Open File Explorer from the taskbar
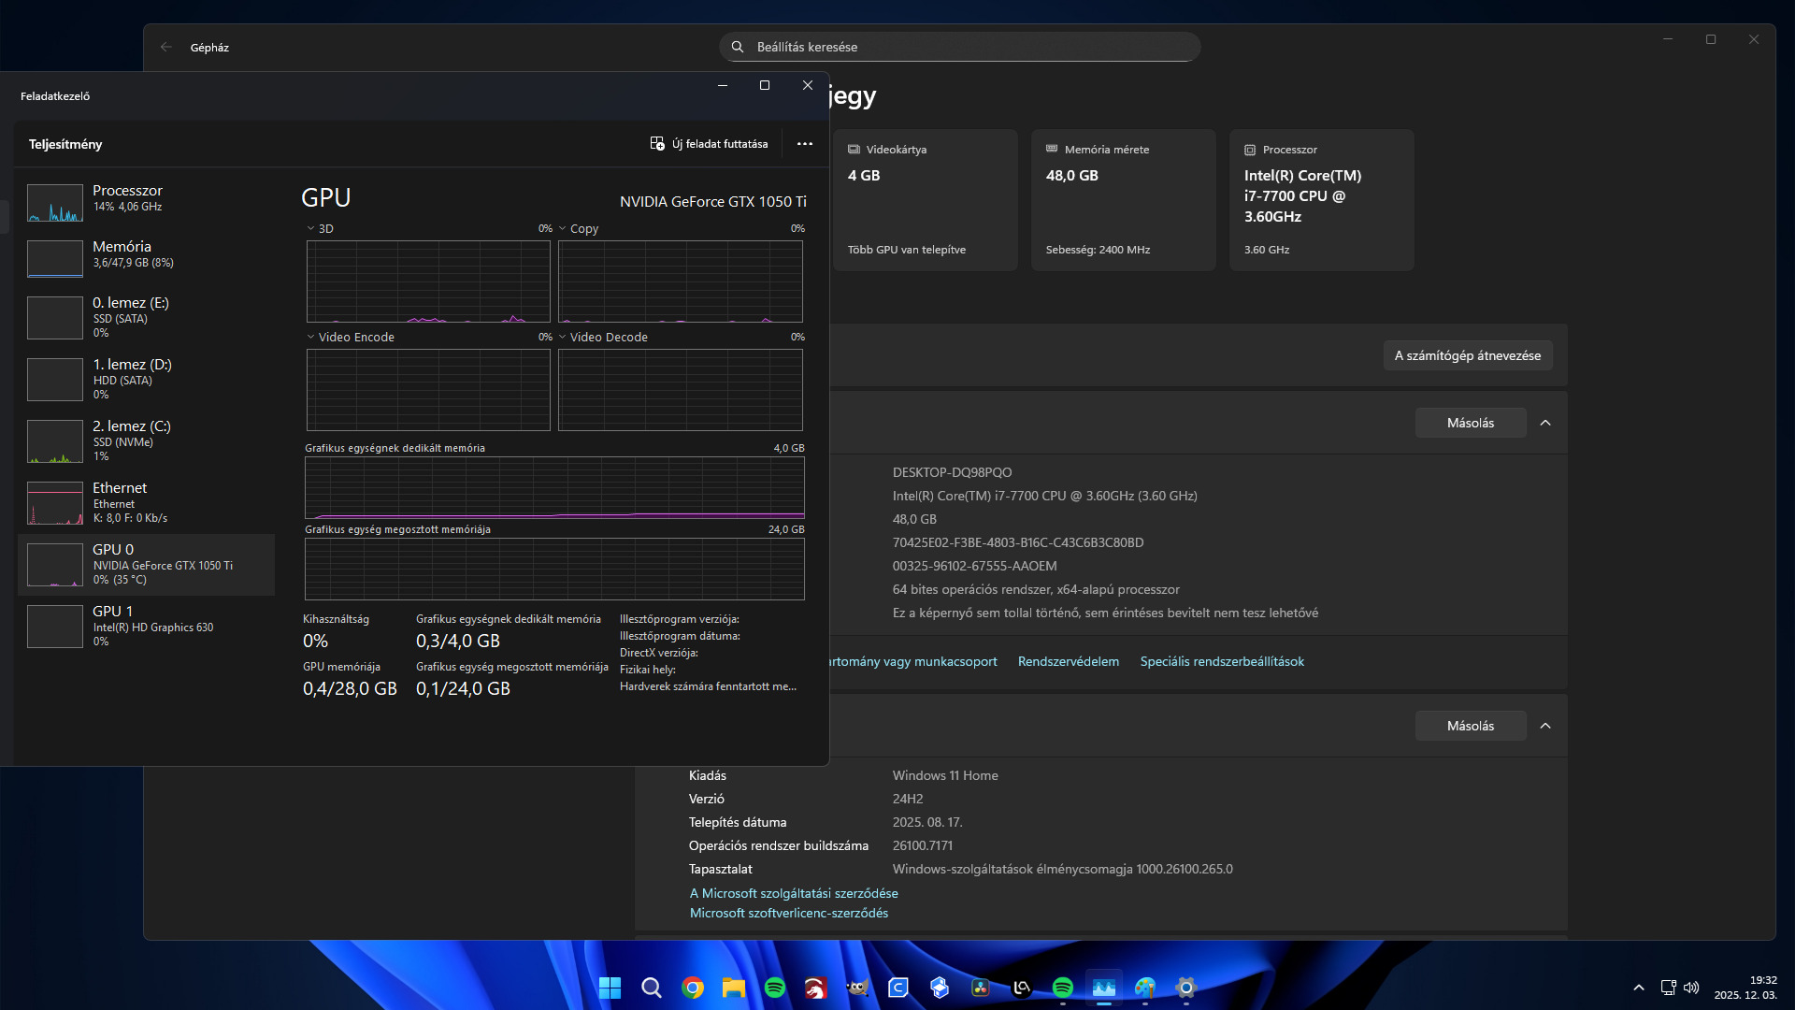This screenshot has width=1795, height=1010. (x=734, y=988)
